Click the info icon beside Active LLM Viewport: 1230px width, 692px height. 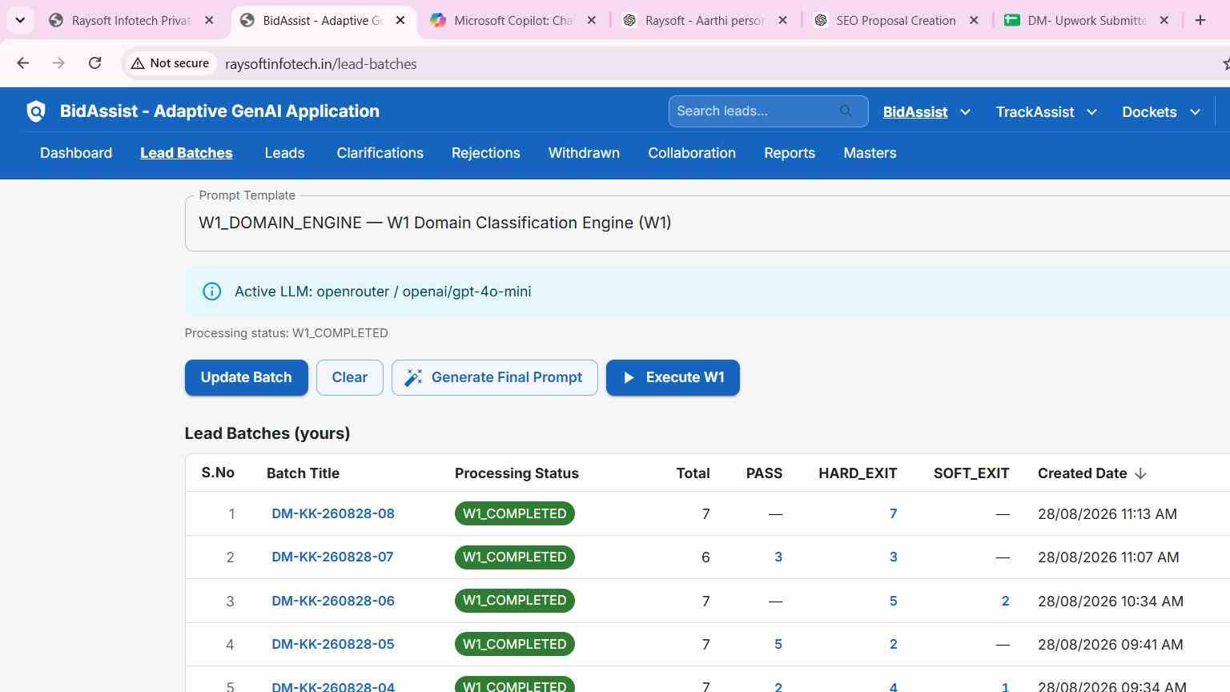pyautogui.click(x=211, y=292)
